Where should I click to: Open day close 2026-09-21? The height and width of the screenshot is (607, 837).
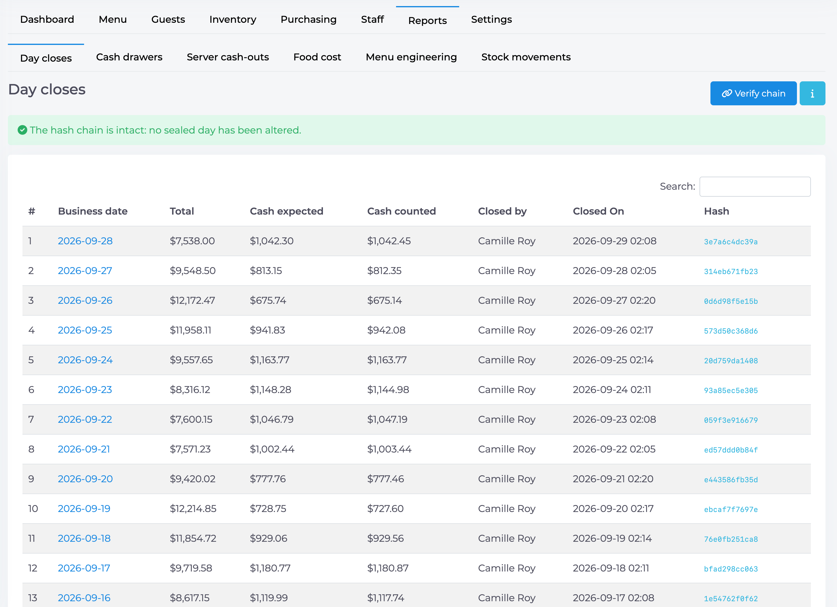(84, 449)
